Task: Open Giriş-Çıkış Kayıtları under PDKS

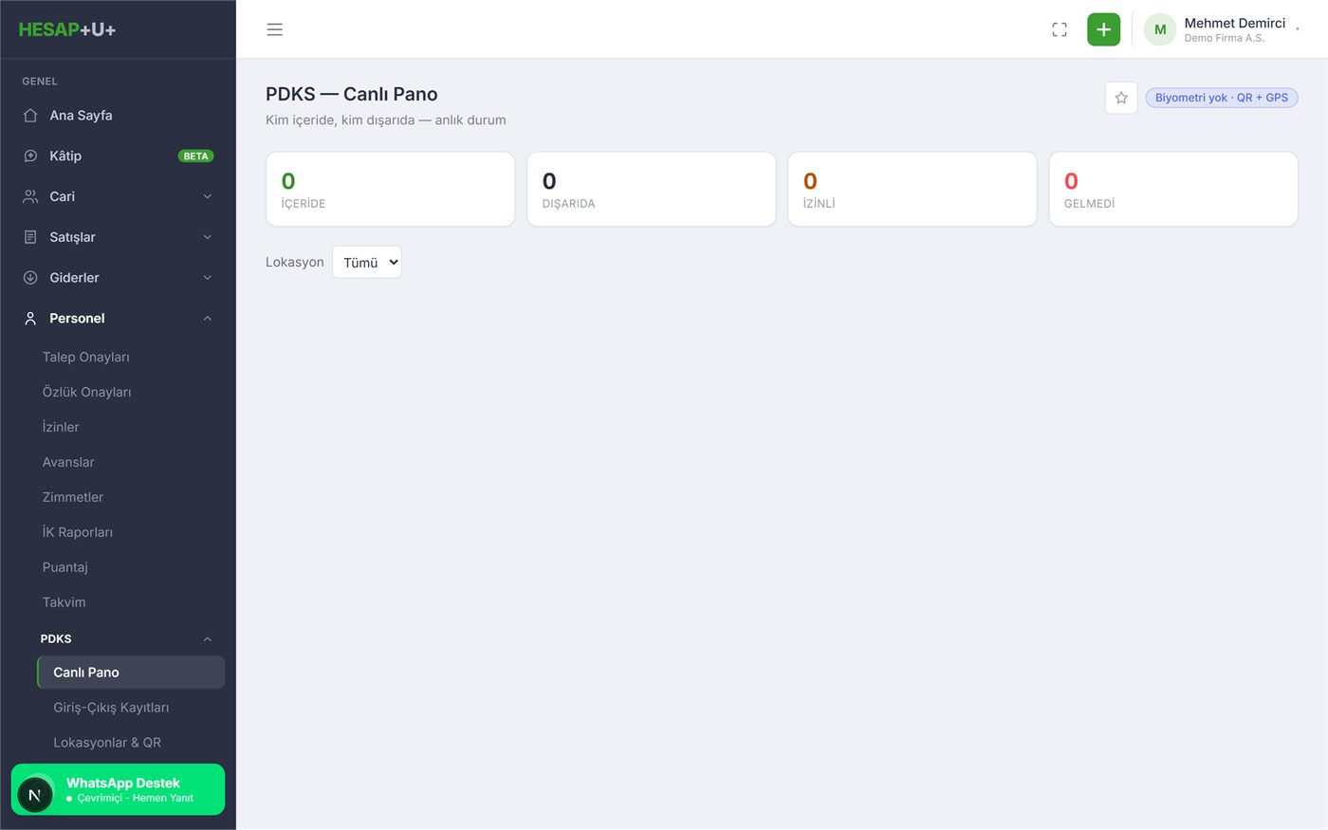Action: 131,708
